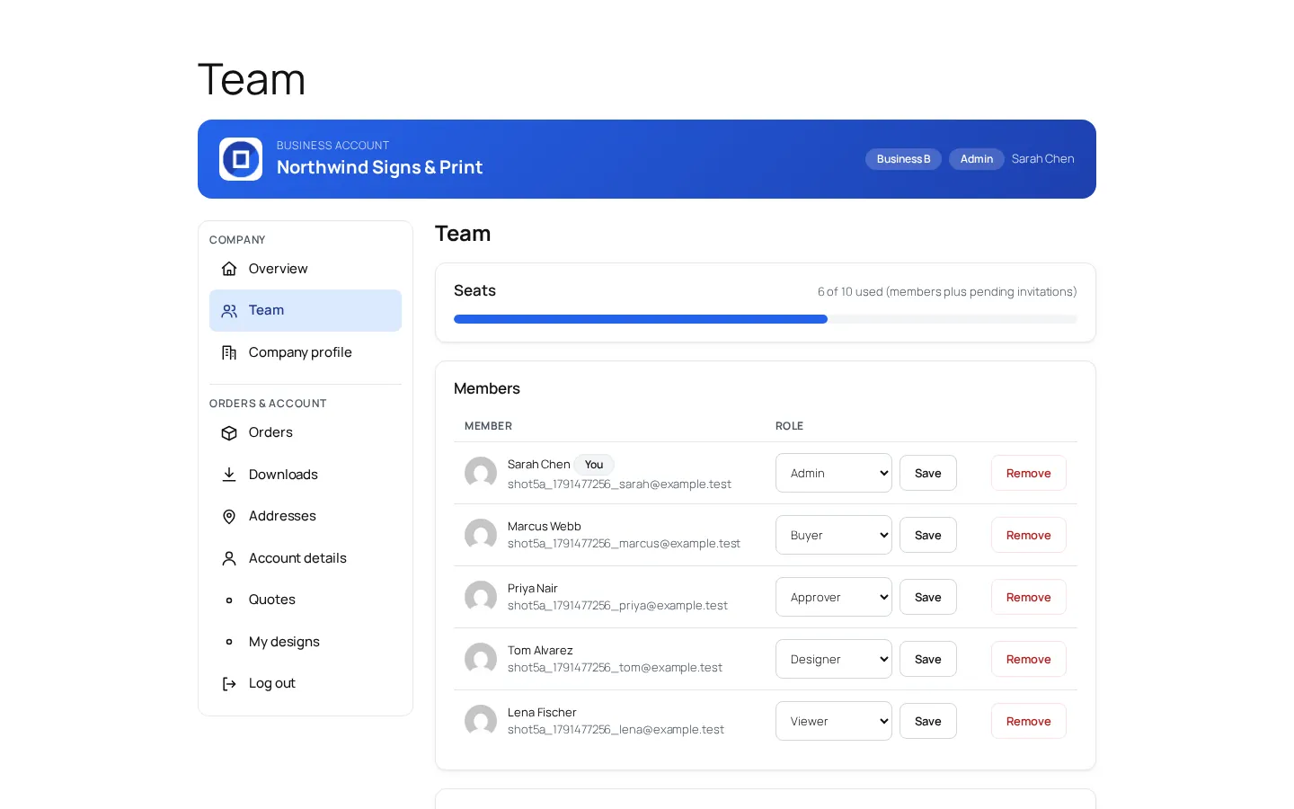Click Priya Nair's email address
The image size is (1294, 809).
[617, 606]
